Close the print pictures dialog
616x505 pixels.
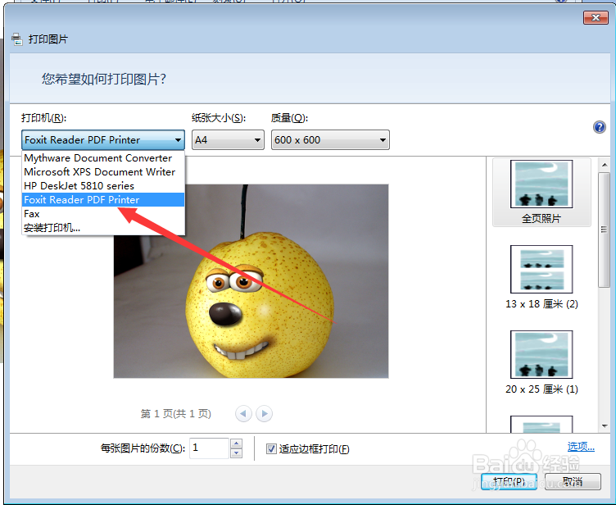(596, 18)
